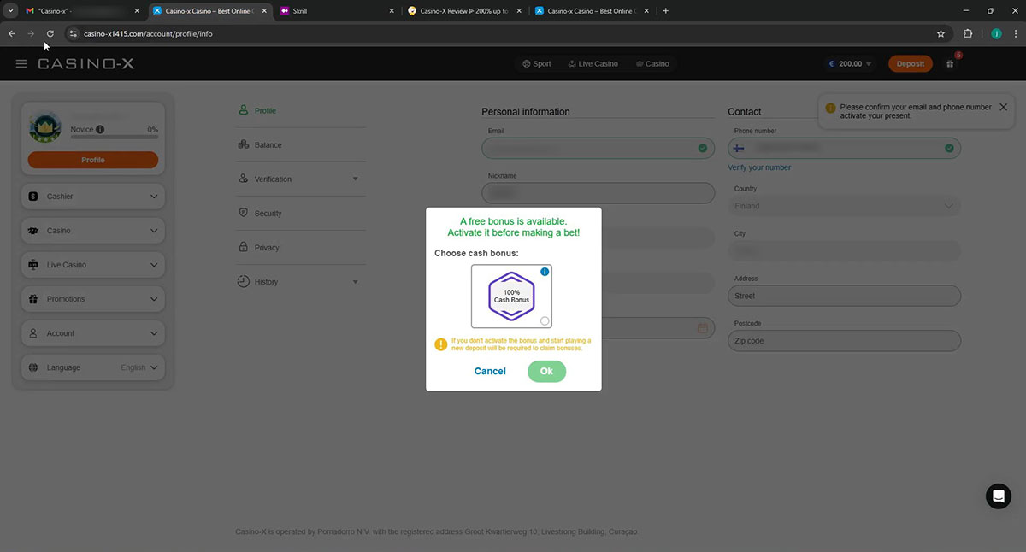Open the euro balance dropdown in header
Viewport: 1026px width, 552px height.
tap(851, 64)
